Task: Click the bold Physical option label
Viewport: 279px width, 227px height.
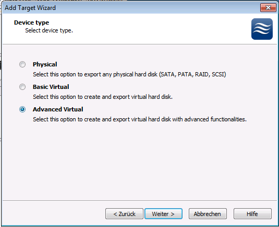Action: click(45, 64)
